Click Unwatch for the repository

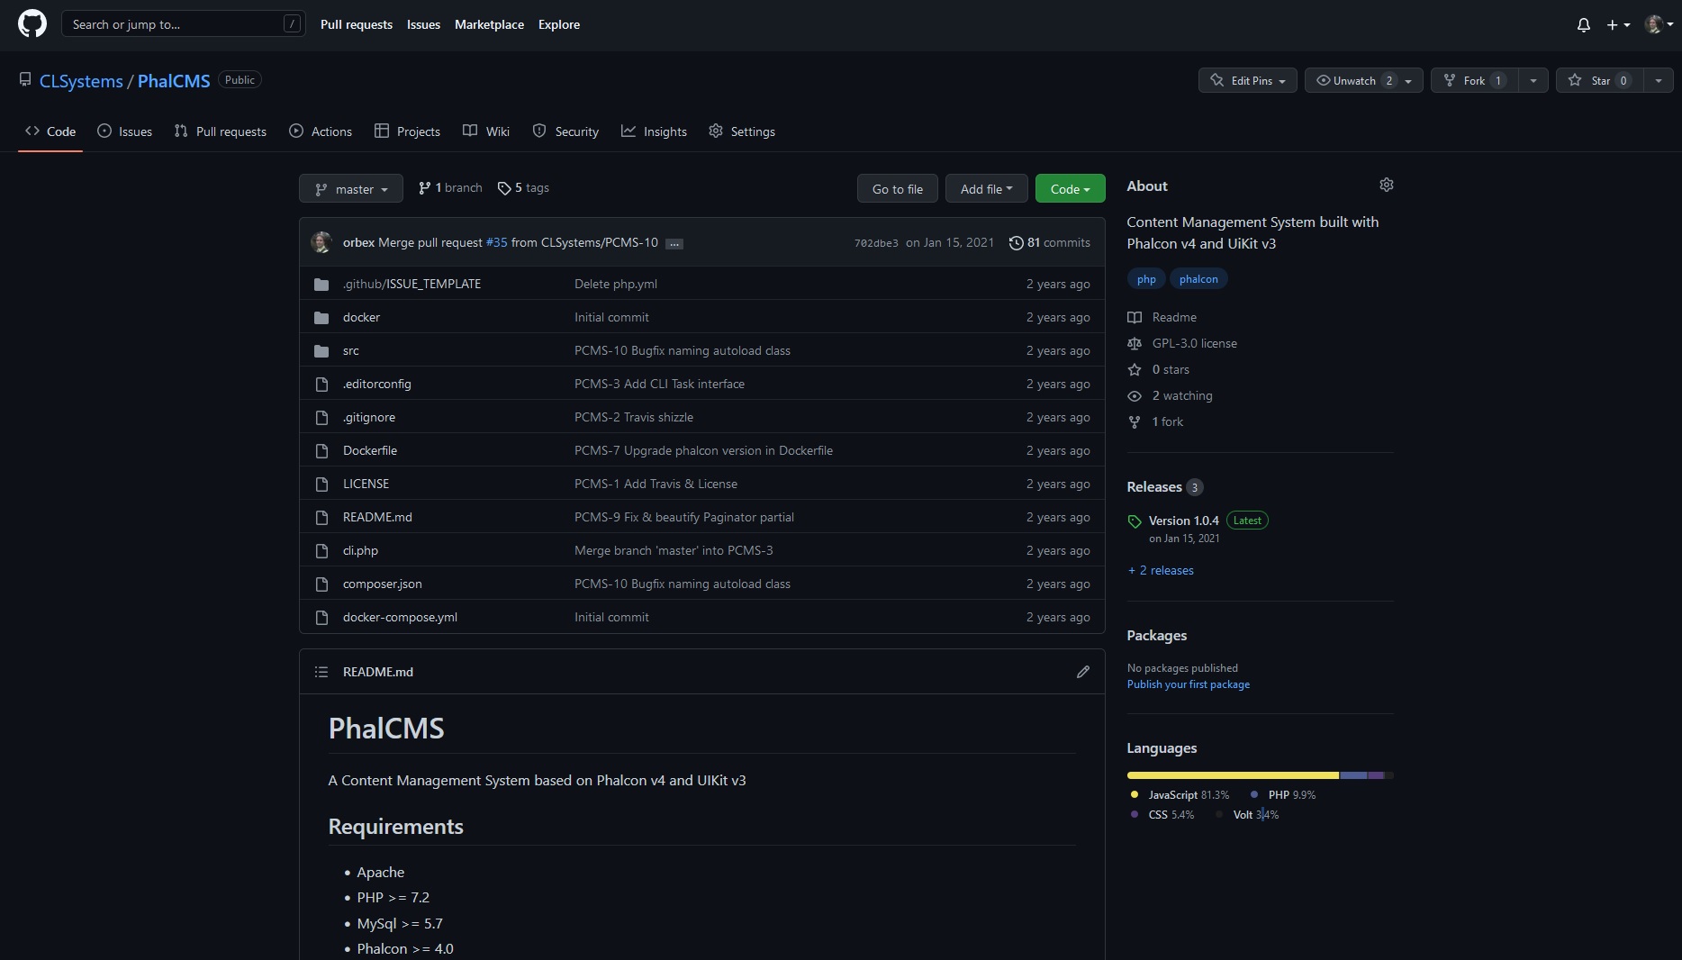pyautogui.click(x=1347, y=80)
